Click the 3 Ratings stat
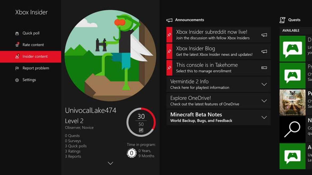312x175 pixels. point(73,151)
